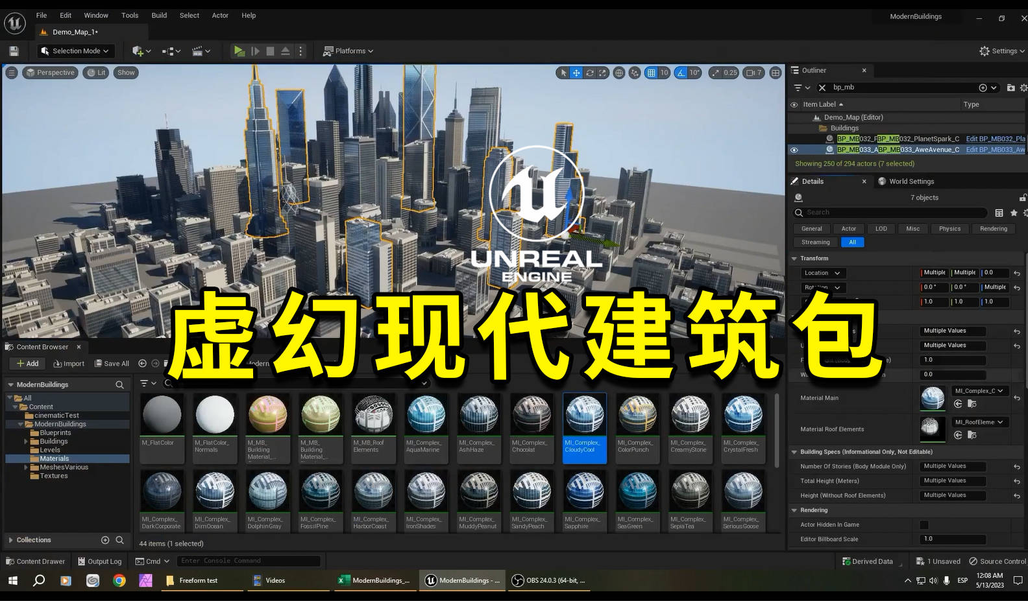Click the green Play button in toolbar
This screenshot has width=1028, height=601.
(239, 51)
